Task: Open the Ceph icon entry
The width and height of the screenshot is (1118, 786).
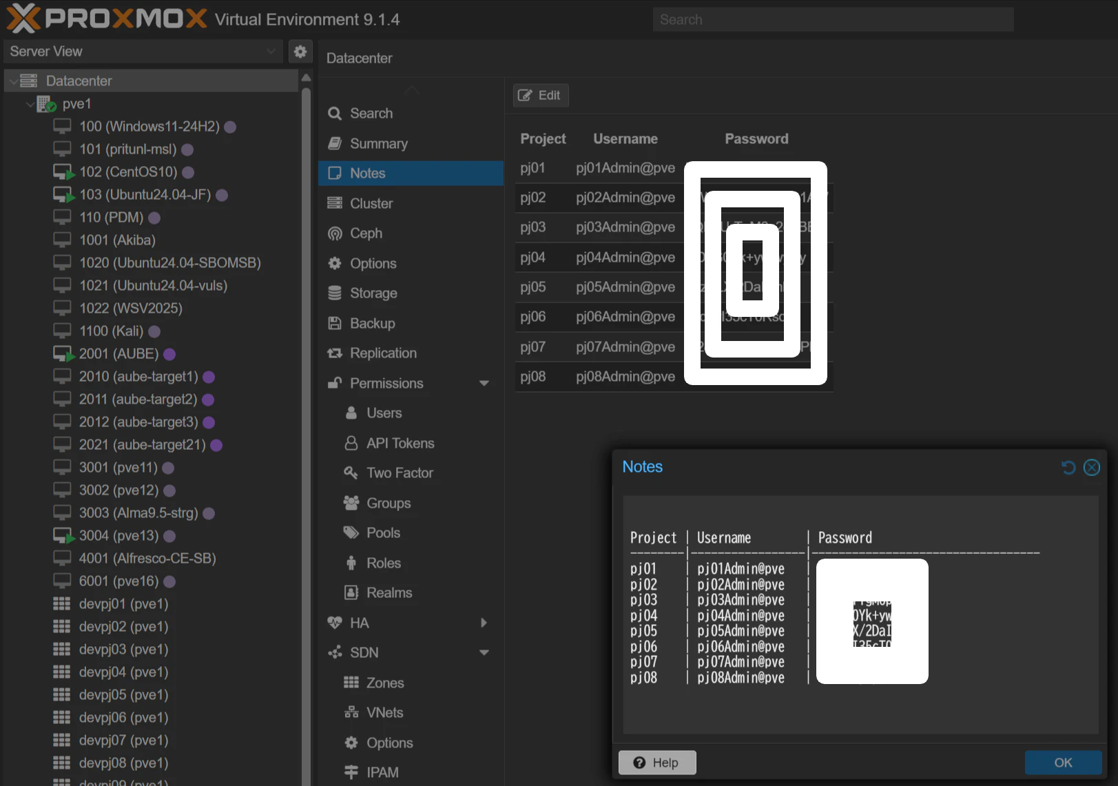Action: (335, 234)
